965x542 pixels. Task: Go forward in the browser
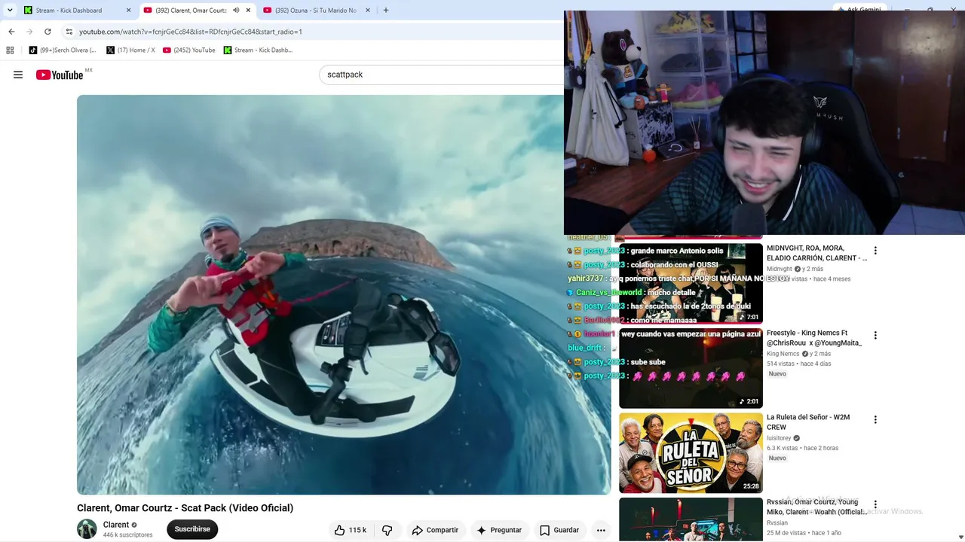pos(29,32)
